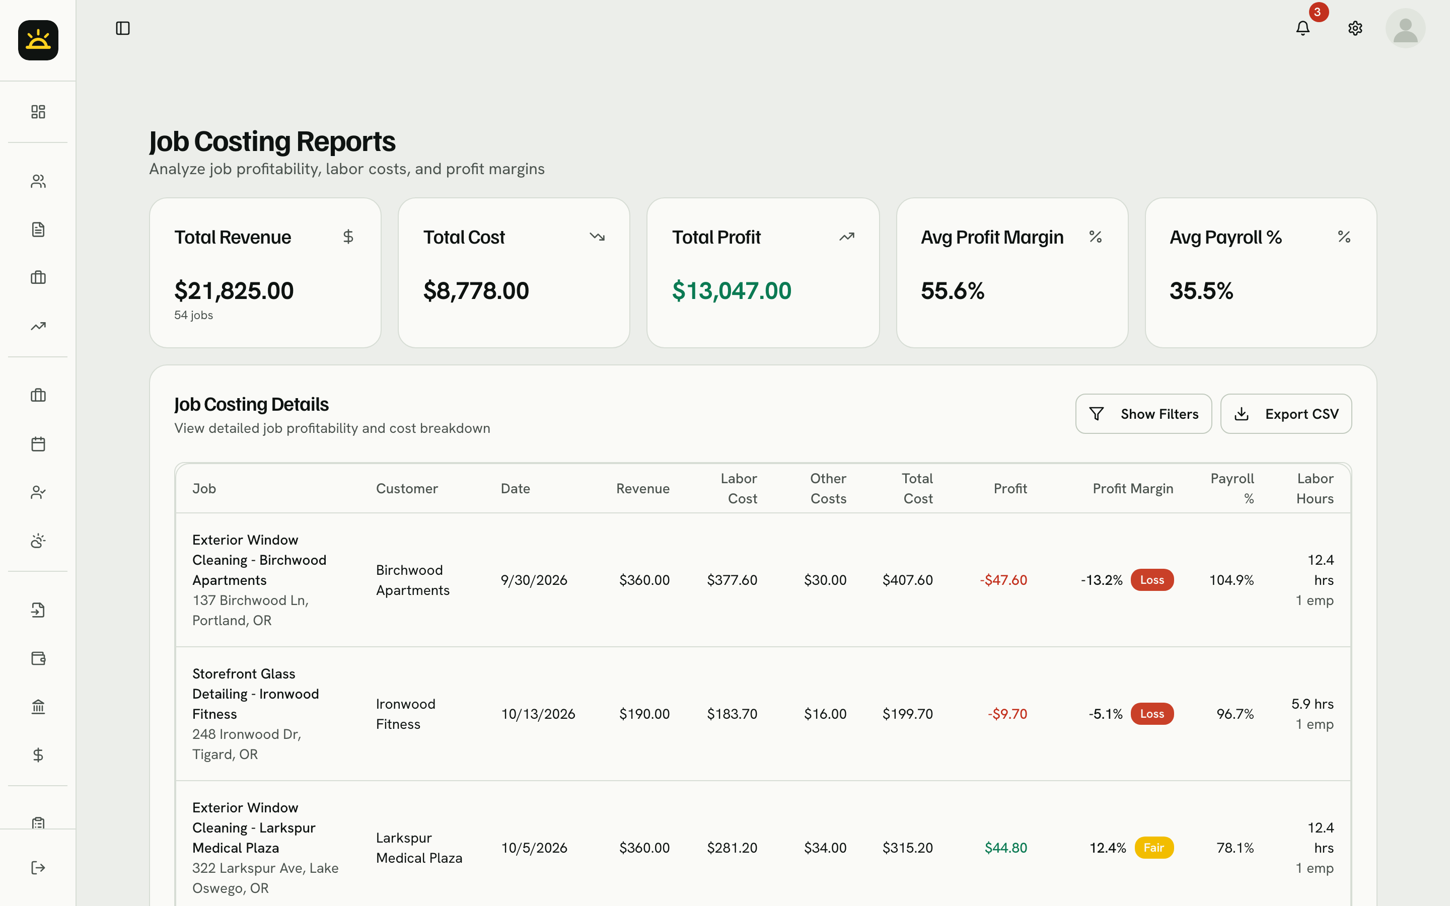Viewport: 1450px width, 906px height.
Task: Open the settings gear icon
Action: 1355,28
